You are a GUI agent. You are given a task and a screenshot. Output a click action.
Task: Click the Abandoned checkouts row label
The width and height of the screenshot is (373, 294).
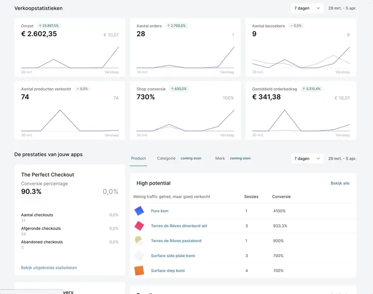pyautogui.click(x=42, y=242)
